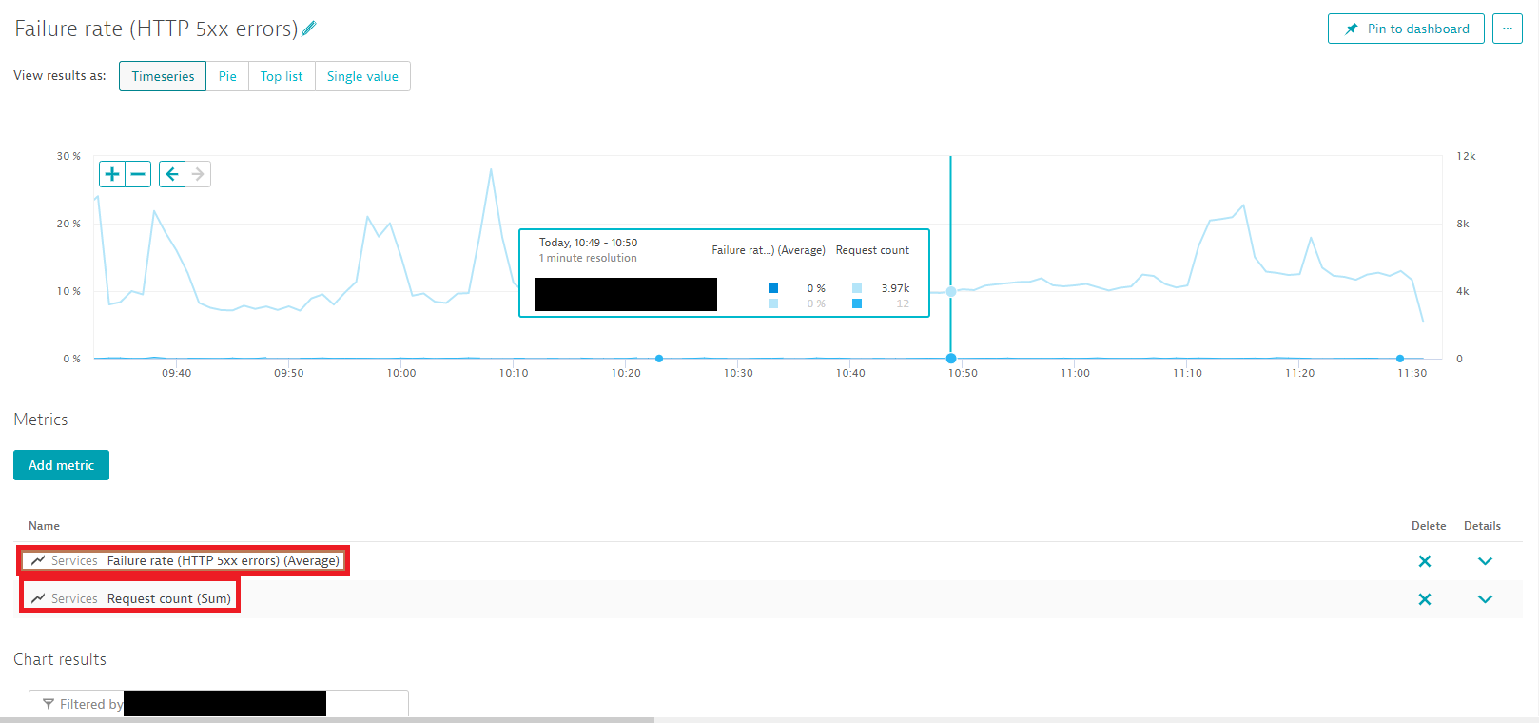Click the Filtered by input field
The image size is (1539, 723).
pyautogui.click(x=366, y=704)
